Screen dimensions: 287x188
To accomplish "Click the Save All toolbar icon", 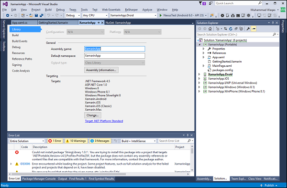I will coord(41,16).
